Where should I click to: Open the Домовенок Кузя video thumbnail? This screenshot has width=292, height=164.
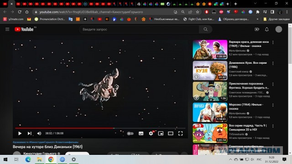pyautogui.click(x=210, y=71)
